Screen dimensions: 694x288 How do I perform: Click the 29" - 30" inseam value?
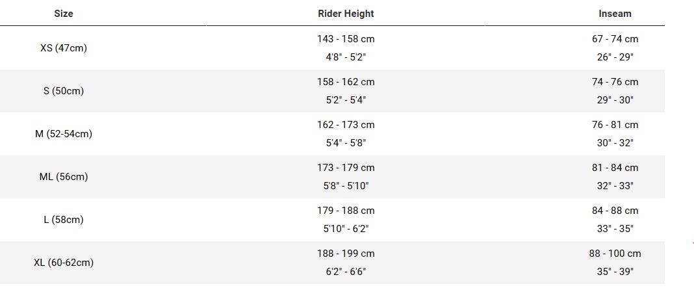pyautogui.click(x=615, y=100)
